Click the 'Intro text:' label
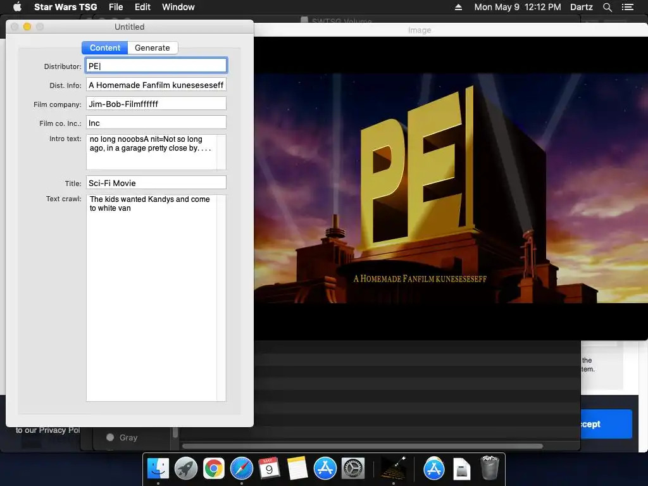 [65, 139]
